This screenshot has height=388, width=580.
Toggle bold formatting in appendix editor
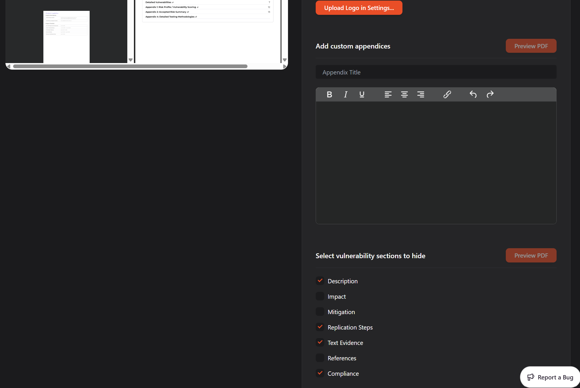coord(329,94)
